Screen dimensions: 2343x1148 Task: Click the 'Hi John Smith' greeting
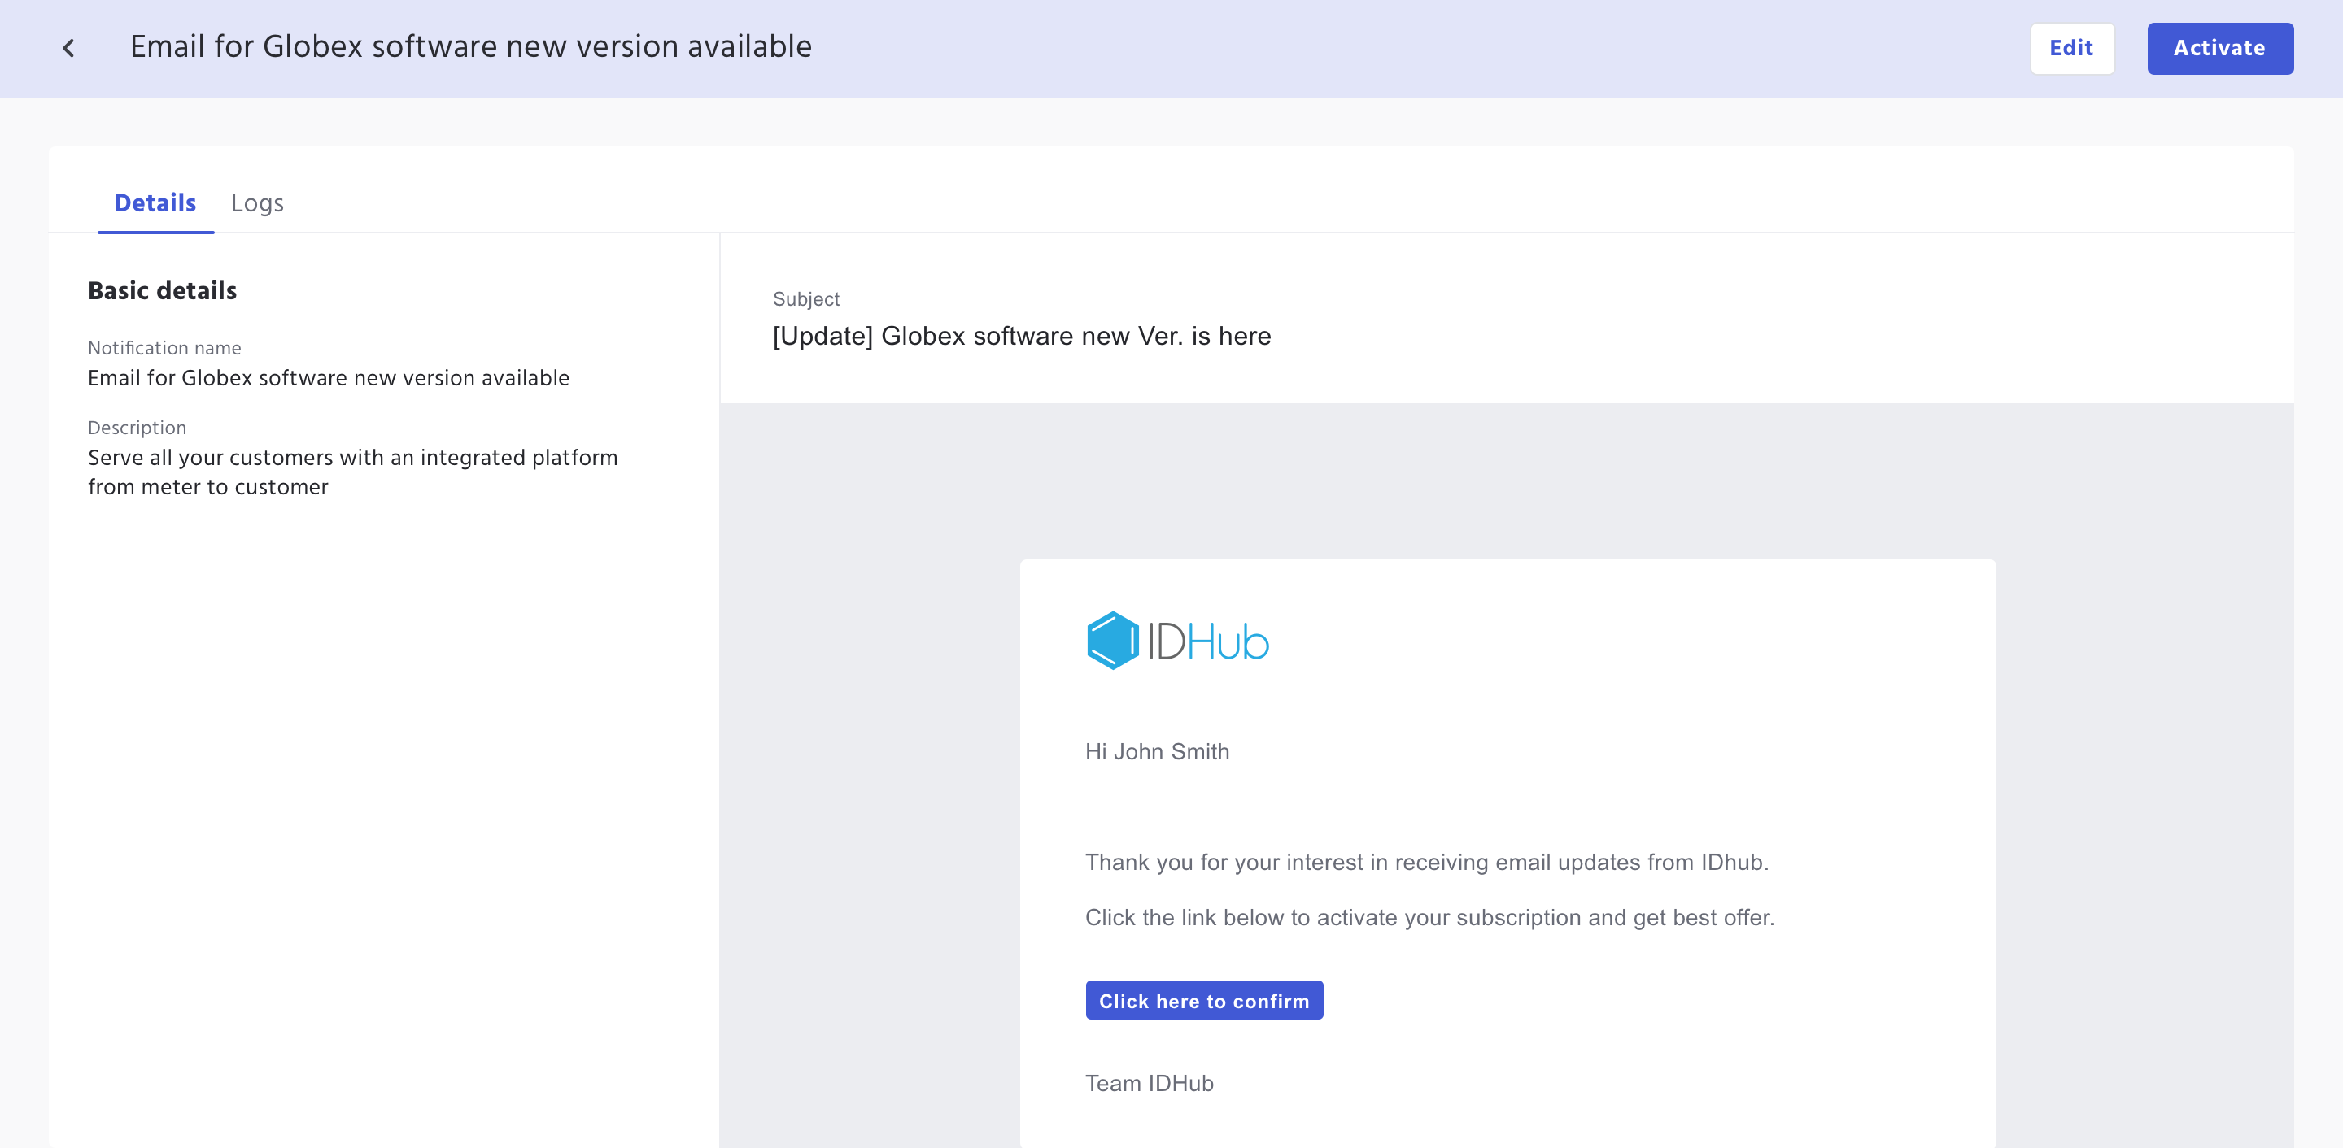[1156, 752]
